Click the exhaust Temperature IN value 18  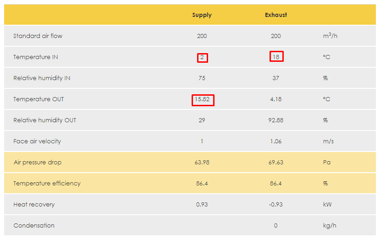coord(276,57)
